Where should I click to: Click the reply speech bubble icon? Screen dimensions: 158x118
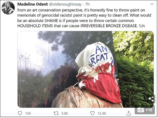(x=20, y=113)
